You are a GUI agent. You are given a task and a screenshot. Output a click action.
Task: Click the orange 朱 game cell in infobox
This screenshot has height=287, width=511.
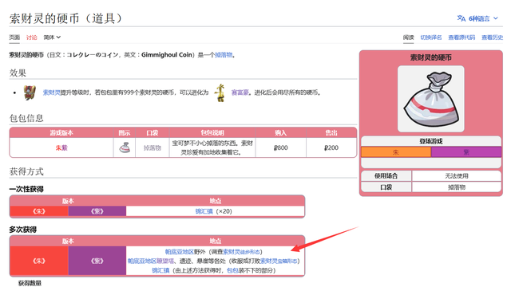[396, 152]
